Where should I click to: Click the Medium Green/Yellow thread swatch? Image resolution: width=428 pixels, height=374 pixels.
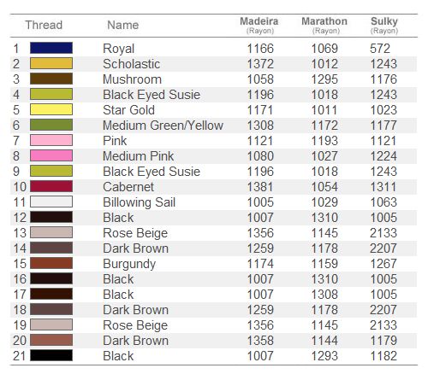(x=51, y=125)
